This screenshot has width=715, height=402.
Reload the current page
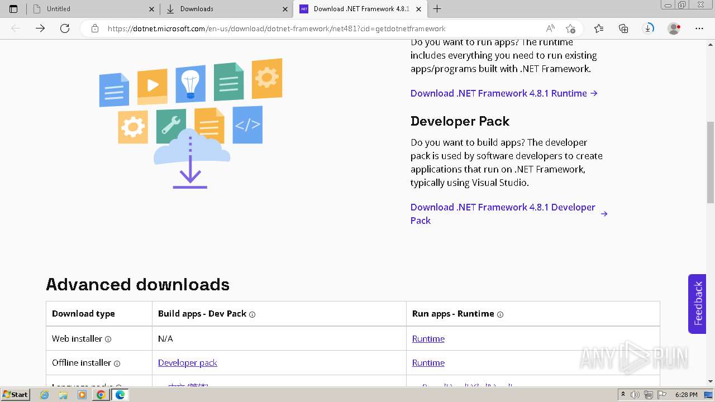[x=65, y=28]
